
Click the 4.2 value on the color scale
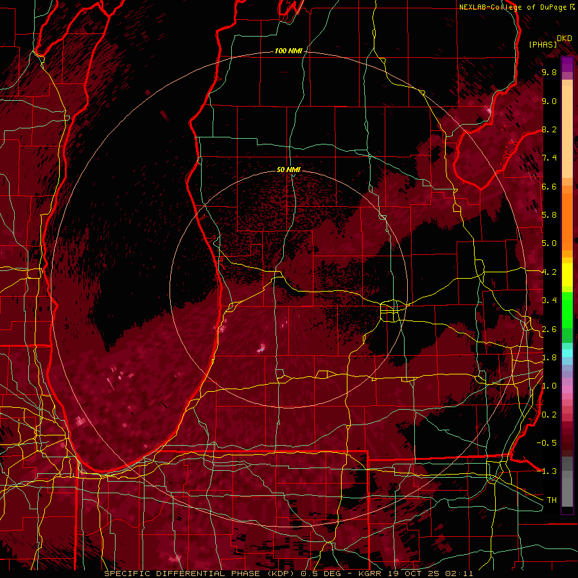pyautogui.click(x=549, y=272)
